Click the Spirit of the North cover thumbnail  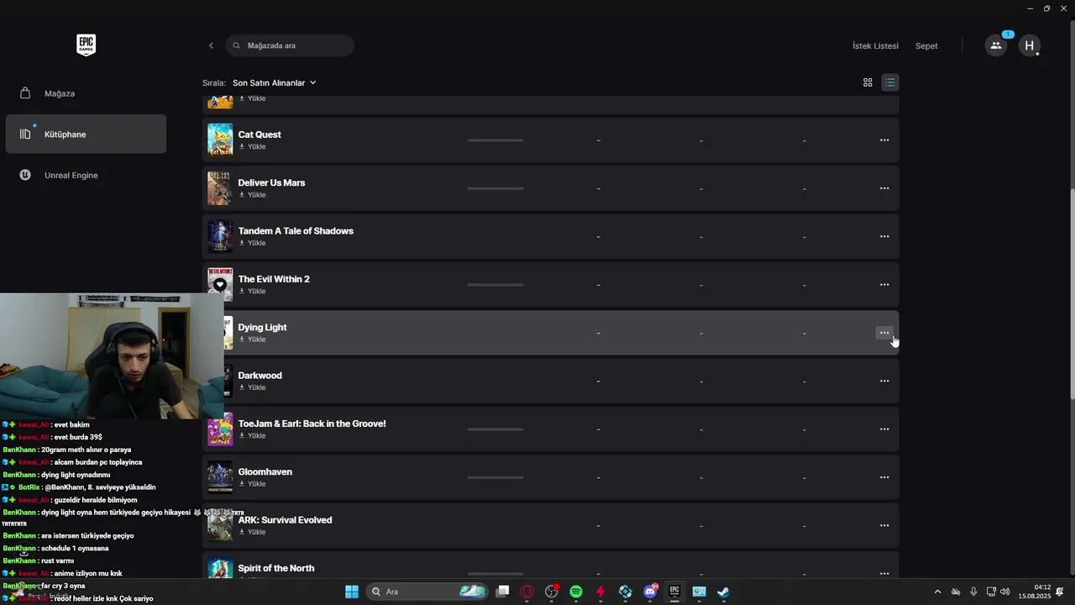pyautogui.click(x=220, y=569)
